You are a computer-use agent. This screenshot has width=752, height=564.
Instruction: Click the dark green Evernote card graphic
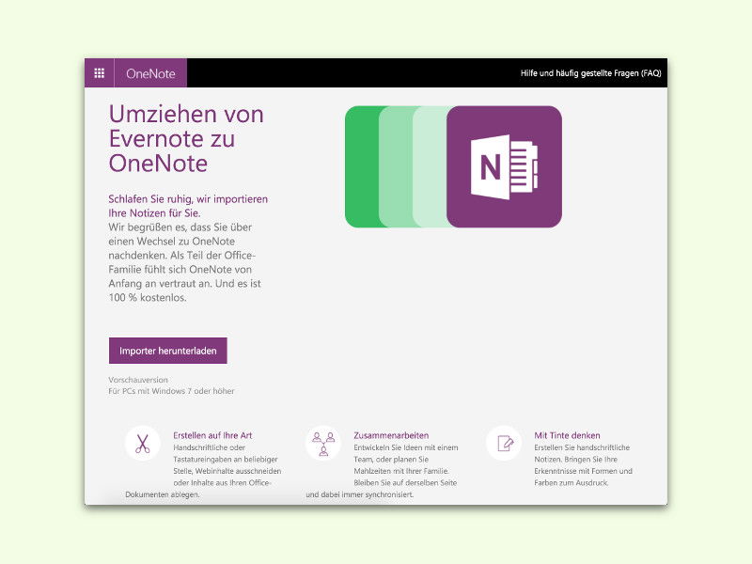[x=362, y=166]
